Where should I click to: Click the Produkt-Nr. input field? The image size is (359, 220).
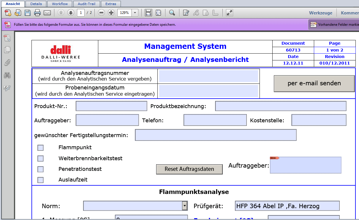pos(111,106)
